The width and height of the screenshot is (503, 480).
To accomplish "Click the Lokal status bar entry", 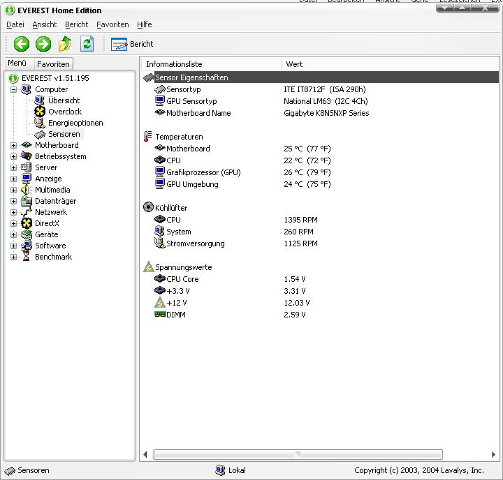I will coord(231,470).
